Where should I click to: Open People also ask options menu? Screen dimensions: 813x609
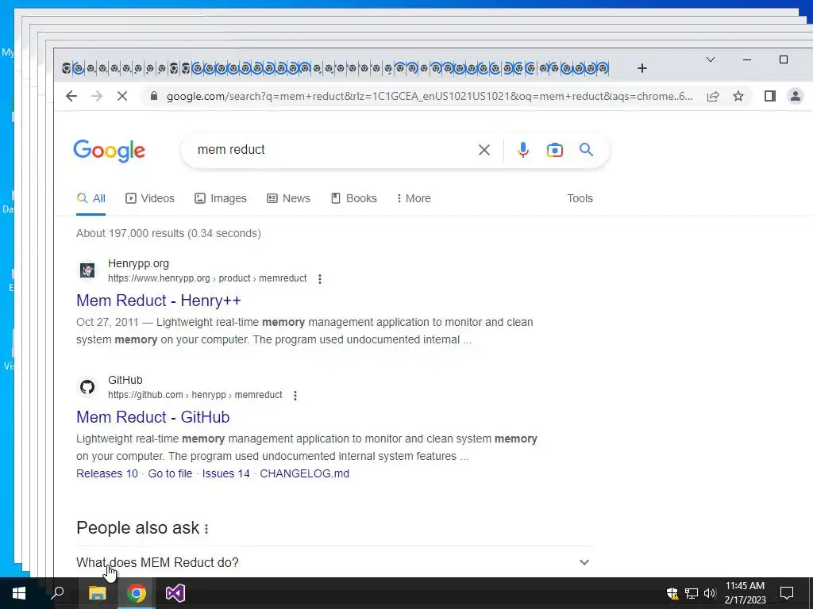click(x=206, y=529)
